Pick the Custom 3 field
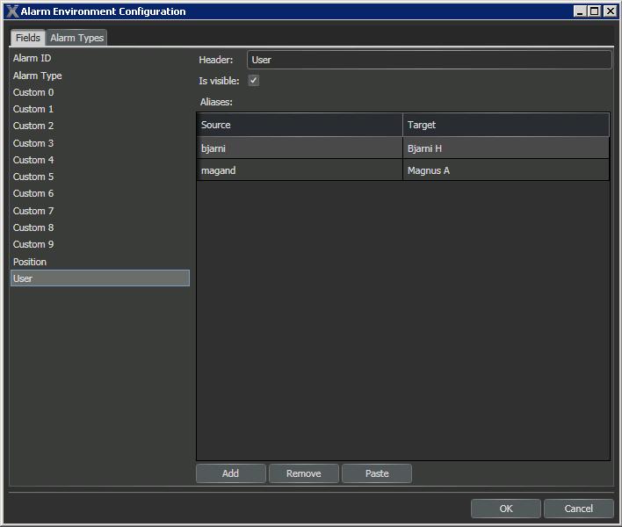This screenshot has height=527, width=622. (x=100, y=143)
